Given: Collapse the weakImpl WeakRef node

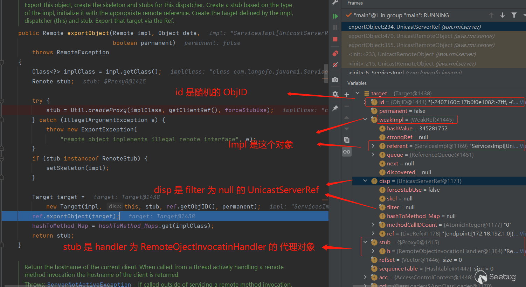Looking at the screenshot, I should [365, 119].
